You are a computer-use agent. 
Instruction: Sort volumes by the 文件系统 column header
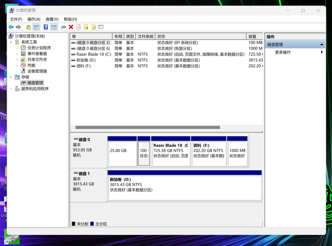tap(145, 37)
